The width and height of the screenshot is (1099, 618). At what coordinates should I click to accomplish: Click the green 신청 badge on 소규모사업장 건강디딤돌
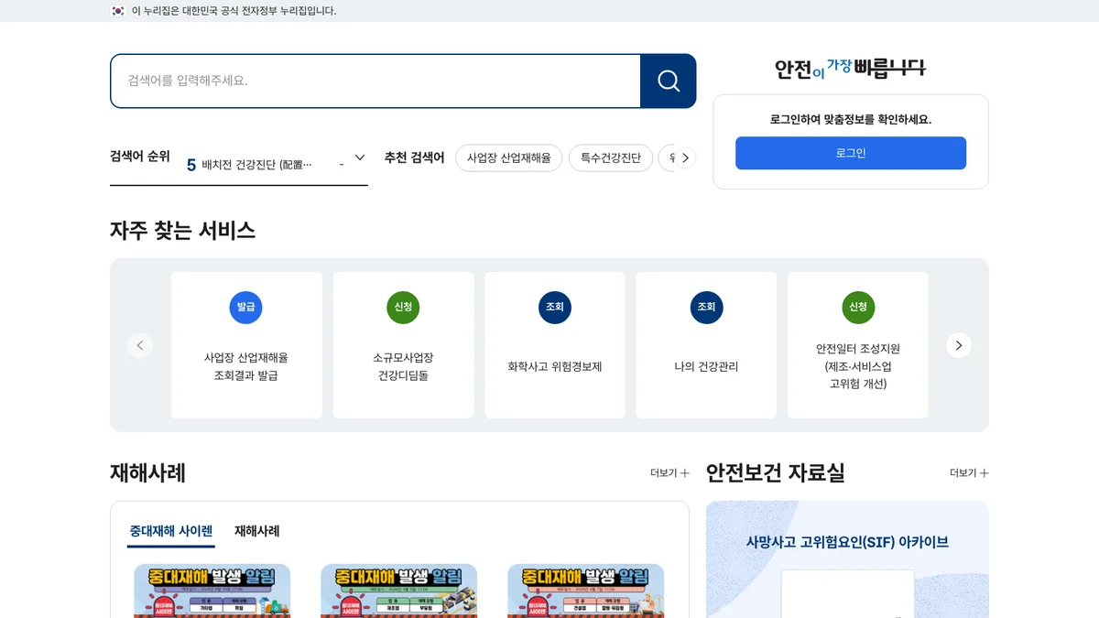[403, 308]
